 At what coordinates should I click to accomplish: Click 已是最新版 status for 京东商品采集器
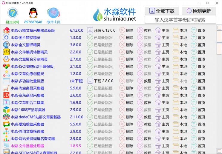click(x=100, y=95)
